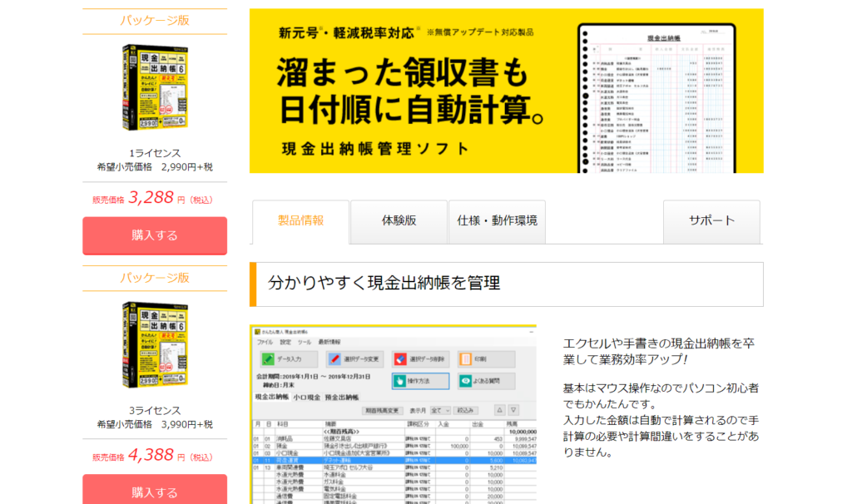Select the 現金出納帳 tab in the app

(272, 397)
